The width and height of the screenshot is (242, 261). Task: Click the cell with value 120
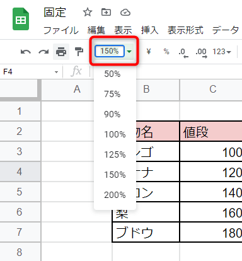211,171
